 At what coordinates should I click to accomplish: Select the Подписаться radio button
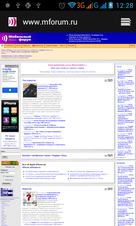pos(4,176)
